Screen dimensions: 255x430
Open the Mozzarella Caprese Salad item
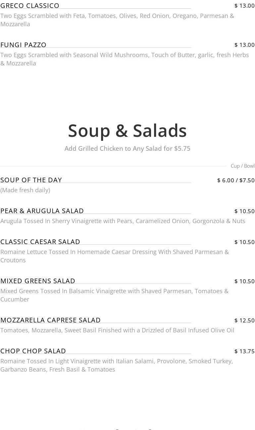click(50, 320)
